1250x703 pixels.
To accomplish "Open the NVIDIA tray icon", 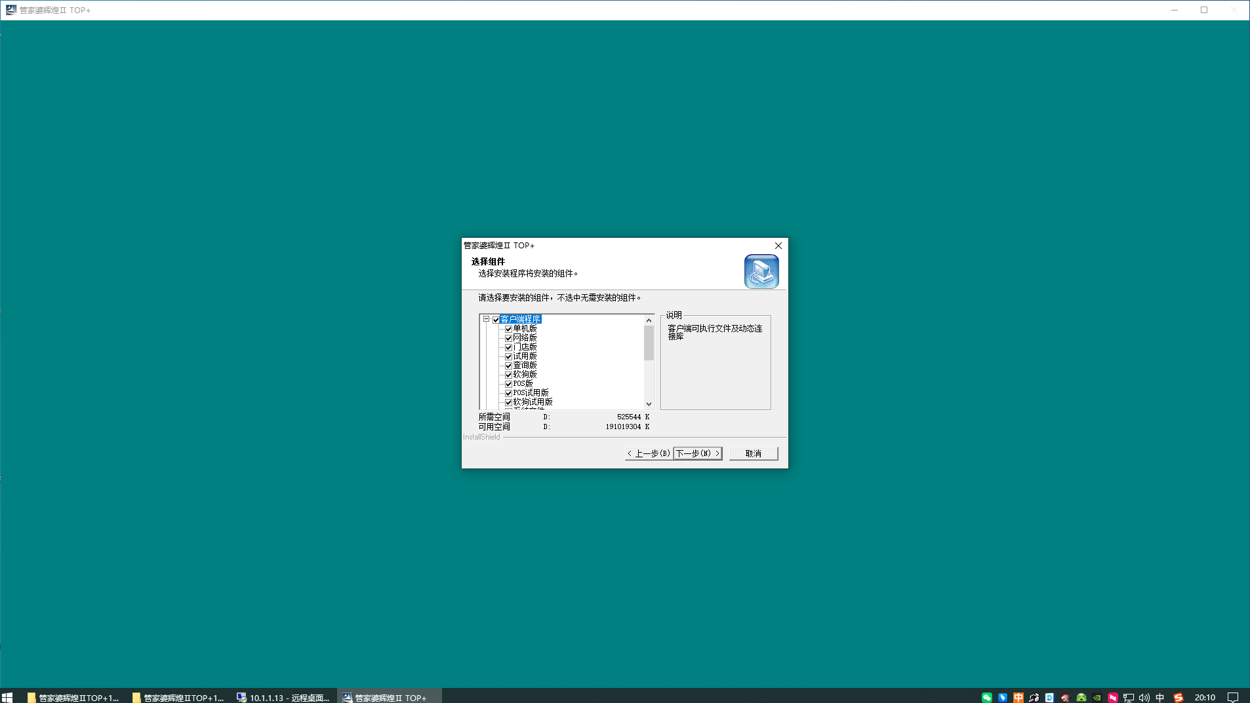I will 1097,697.
